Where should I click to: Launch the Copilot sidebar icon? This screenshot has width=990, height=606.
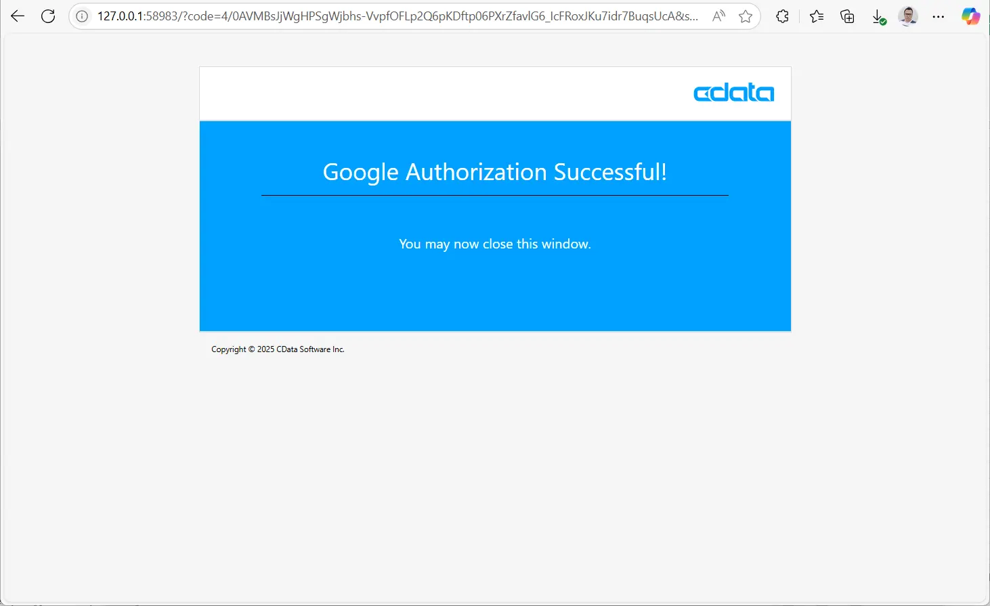(970, 16)
